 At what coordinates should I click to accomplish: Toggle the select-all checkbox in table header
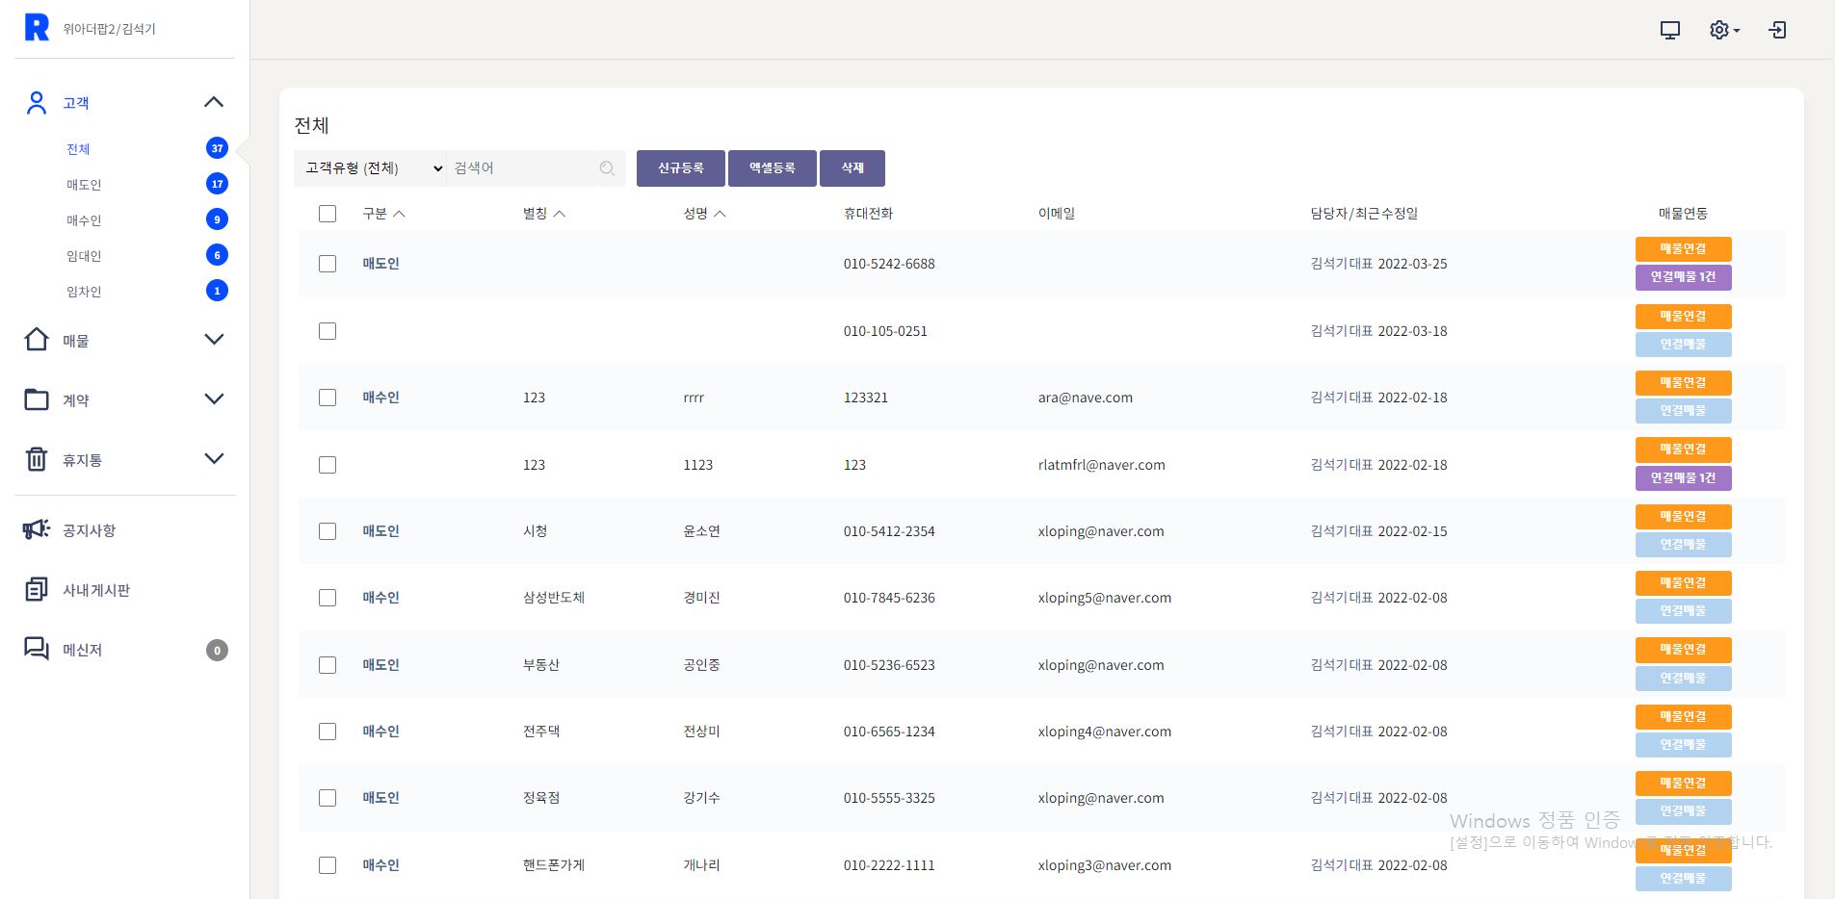point(328,214)
